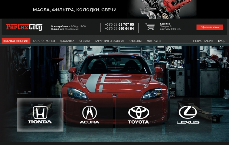The height and width of the screenshot is (145, 229).
Task: Click the Регистрация link
Action: coord(203,41)
